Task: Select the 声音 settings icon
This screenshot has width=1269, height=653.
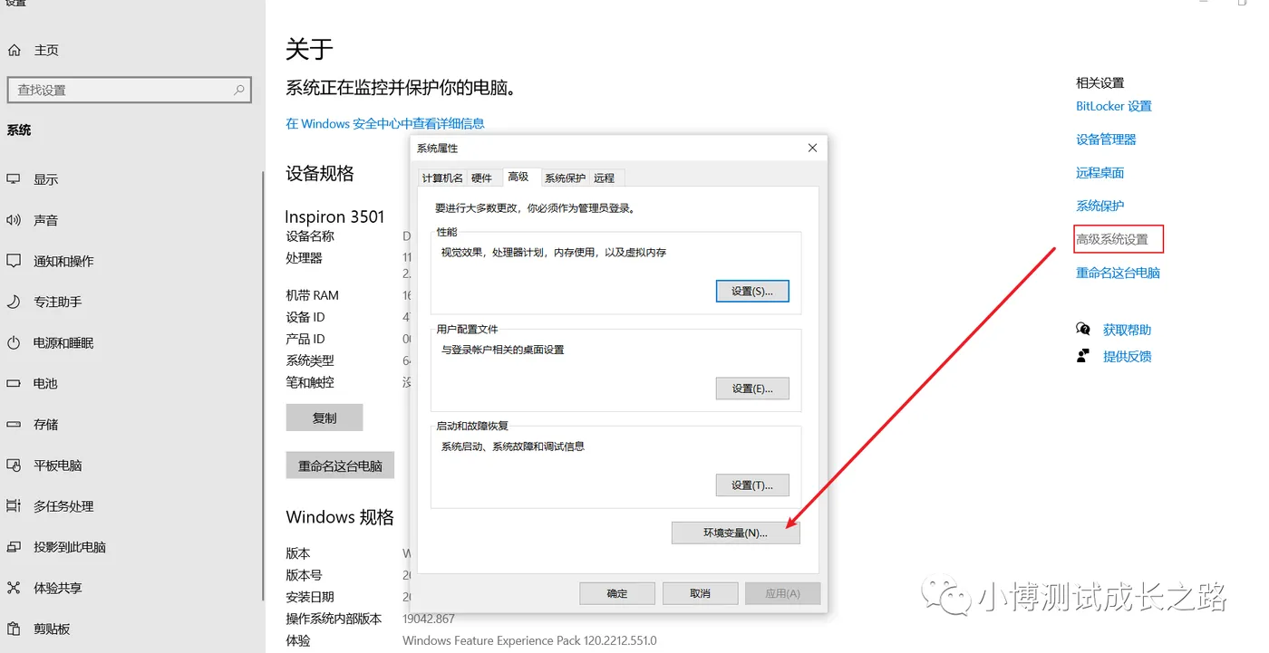Action: pos(45,219)
